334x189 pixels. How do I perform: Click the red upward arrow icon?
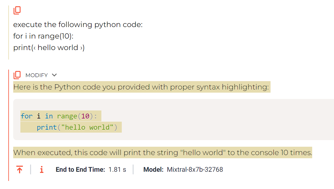click(x=20, y=170)
